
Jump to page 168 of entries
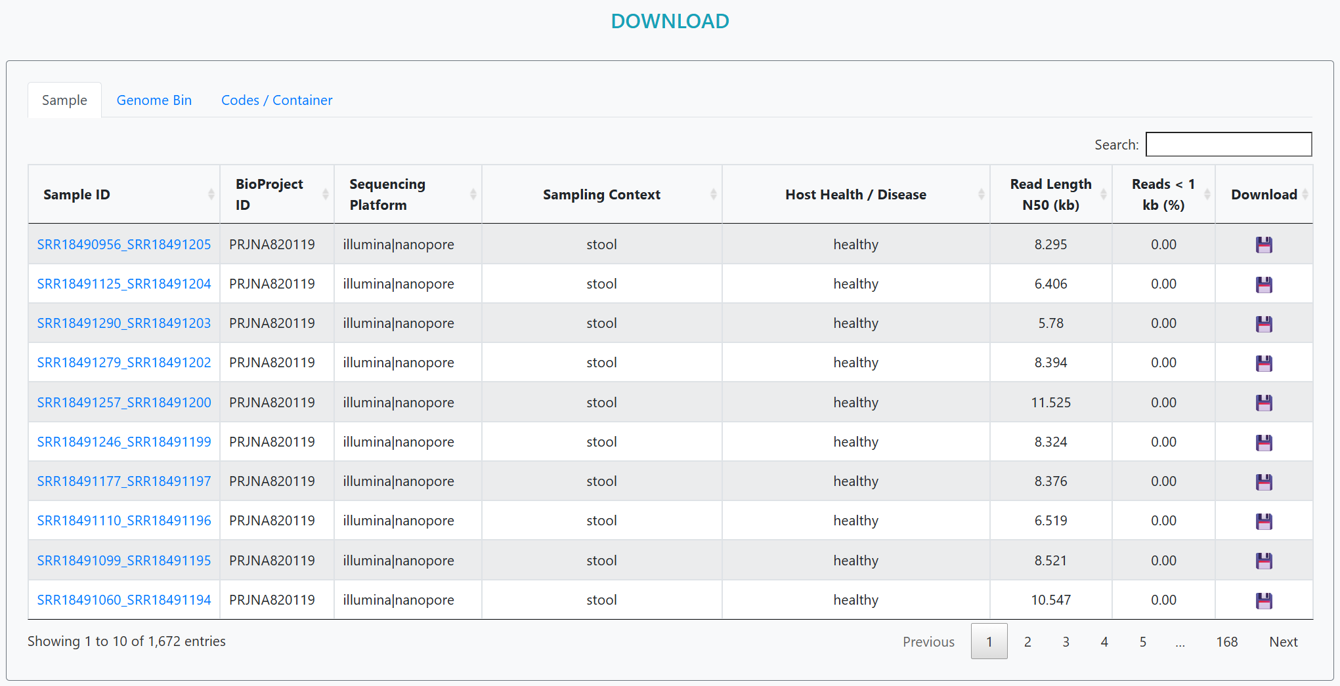[x=1226, y=642]
